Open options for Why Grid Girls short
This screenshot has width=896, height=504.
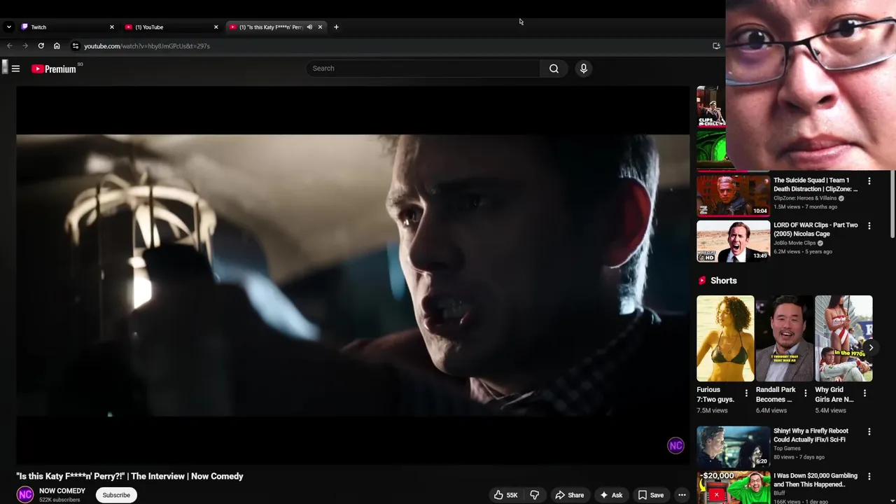[864, 393]
